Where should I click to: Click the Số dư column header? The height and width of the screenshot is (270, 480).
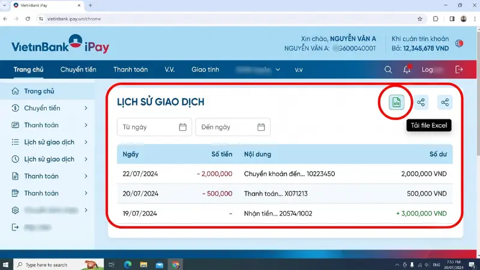438,154
